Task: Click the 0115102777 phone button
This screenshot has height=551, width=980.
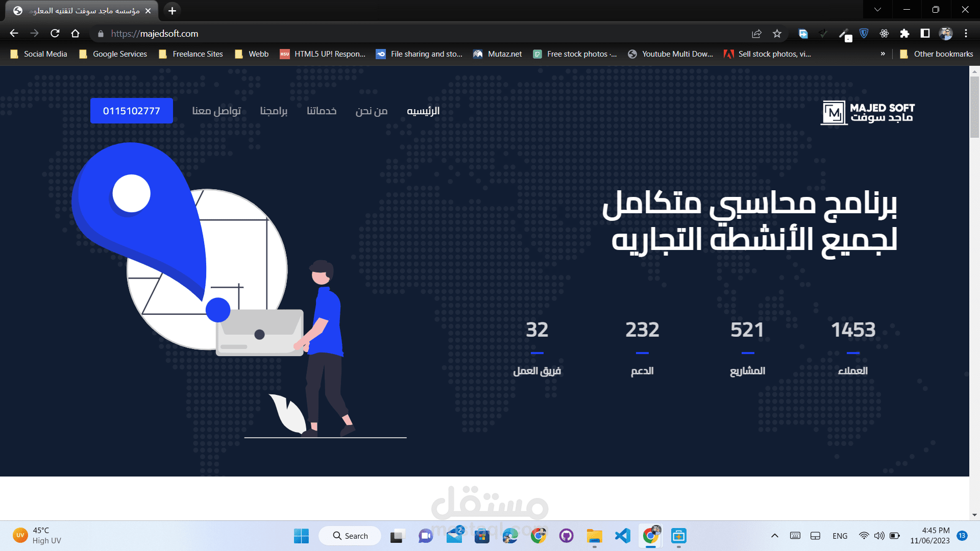Action: 131,111
